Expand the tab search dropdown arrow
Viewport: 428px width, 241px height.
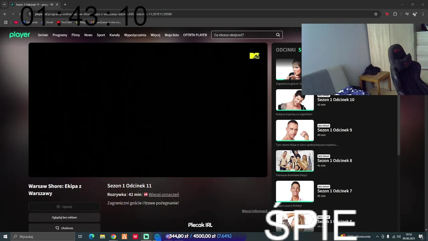(x=4, y=5)
